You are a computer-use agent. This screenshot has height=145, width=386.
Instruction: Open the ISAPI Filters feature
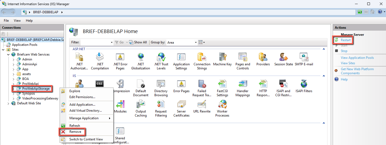(304, 86)
